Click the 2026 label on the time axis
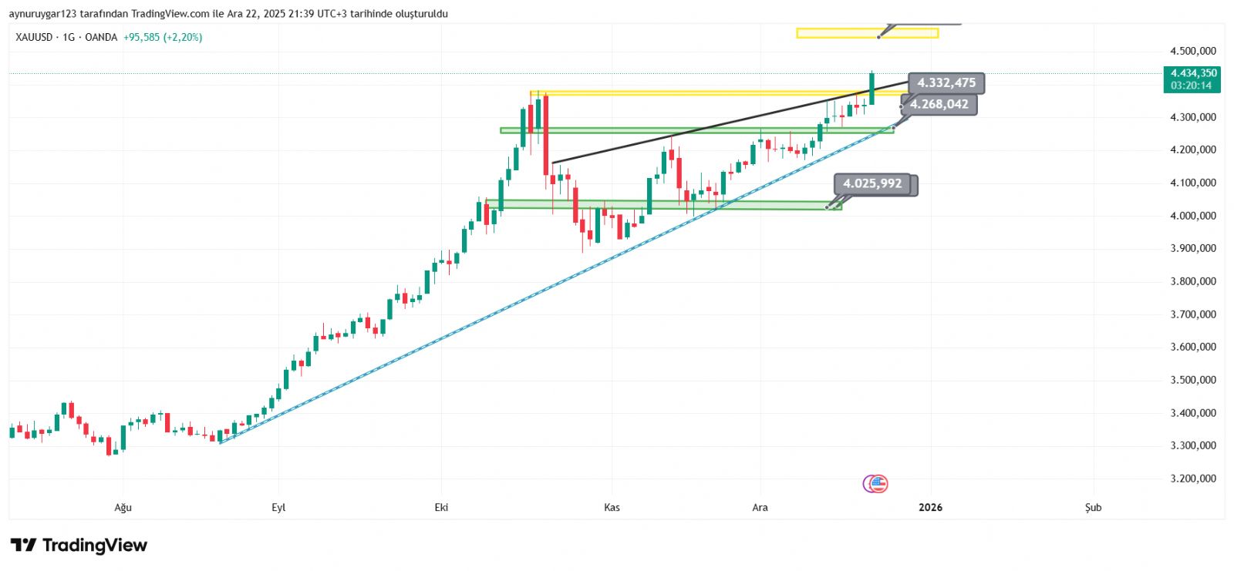The image size is (1234, 571). (x=931, y=507)
